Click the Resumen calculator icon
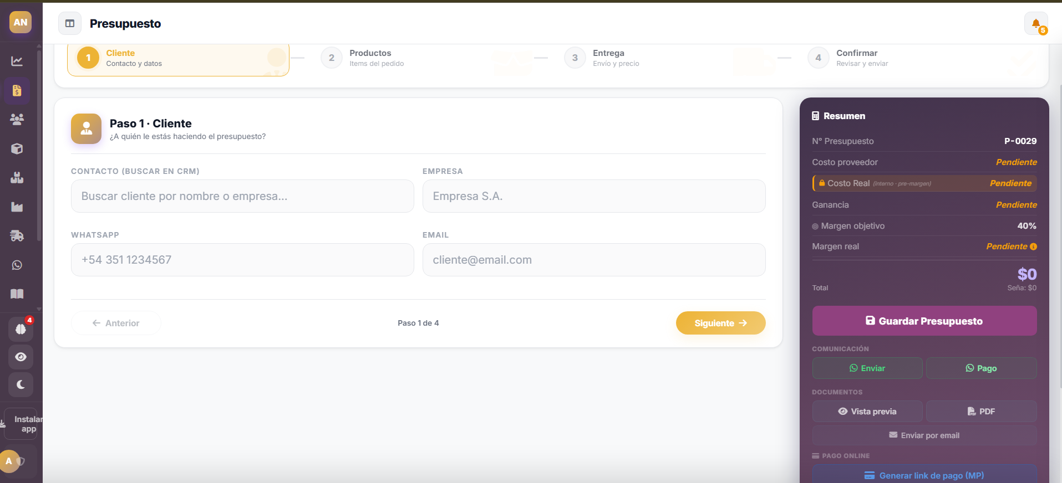This screenshot has width=1062, height=483. 815,116
